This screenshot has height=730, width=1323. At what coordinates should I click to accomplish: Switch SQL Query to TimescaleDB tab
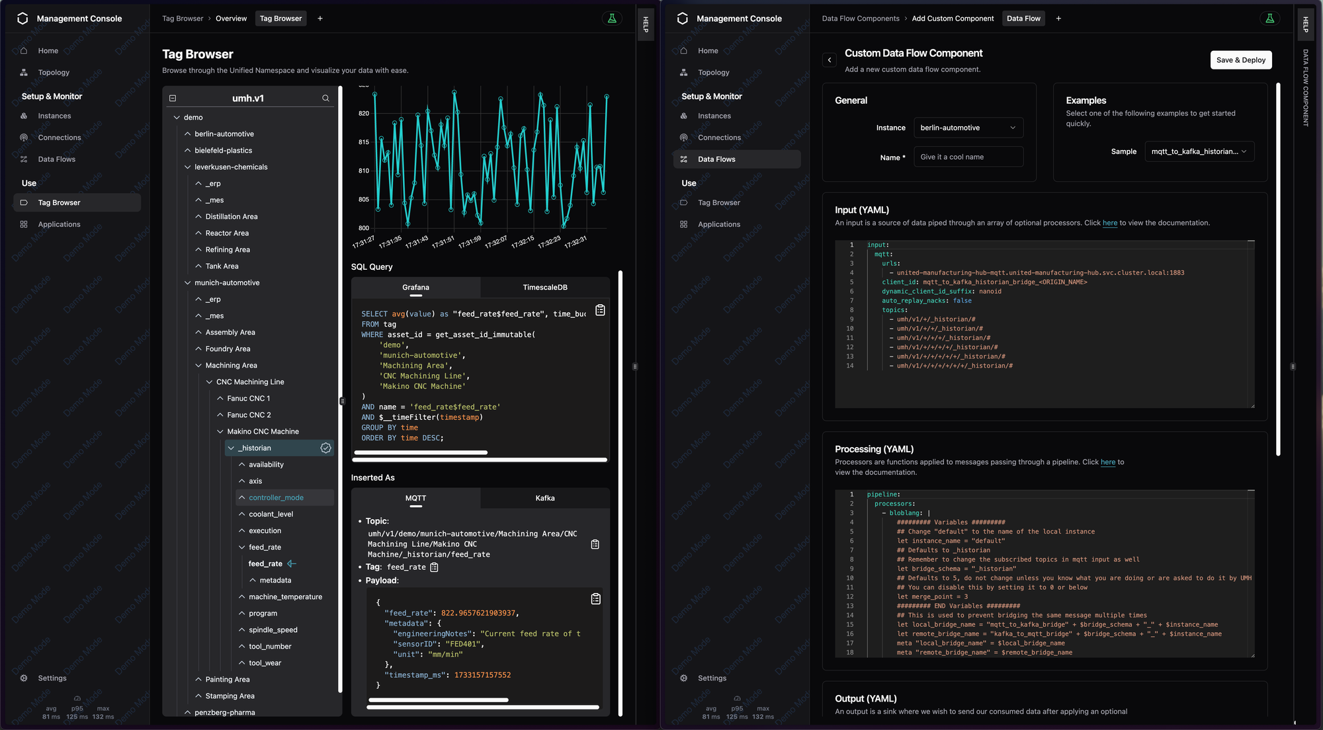544,288
